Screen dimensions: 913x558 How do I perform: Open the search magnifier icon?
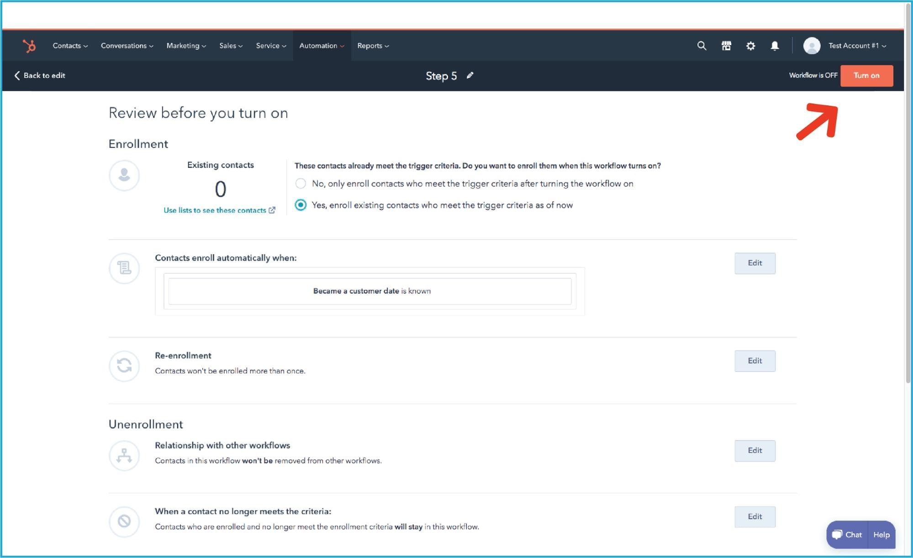tap(702, 46)
